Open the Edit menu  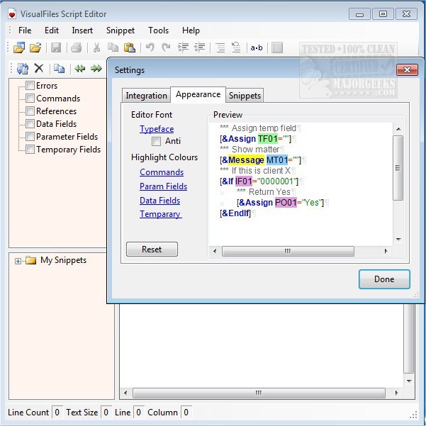coord(52,30)
